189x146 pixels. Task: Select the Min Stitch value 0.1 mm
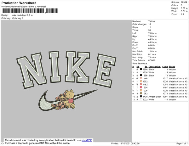[x=152, y=54]
